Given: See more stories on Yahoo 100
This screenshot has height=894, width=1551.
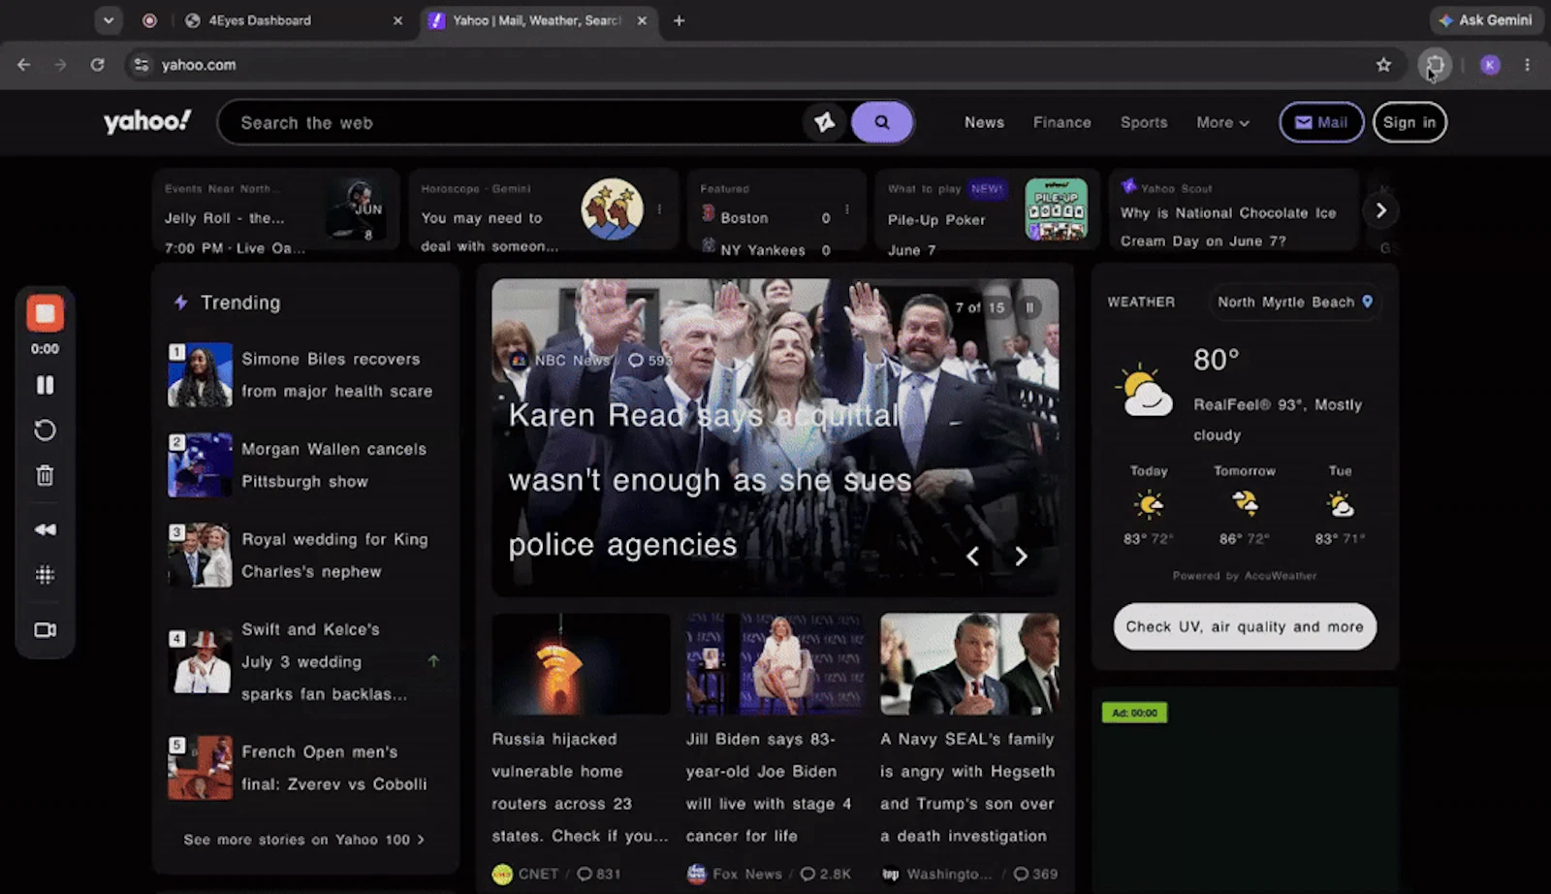Looking at the screenshot, I should tap(304, 840).
